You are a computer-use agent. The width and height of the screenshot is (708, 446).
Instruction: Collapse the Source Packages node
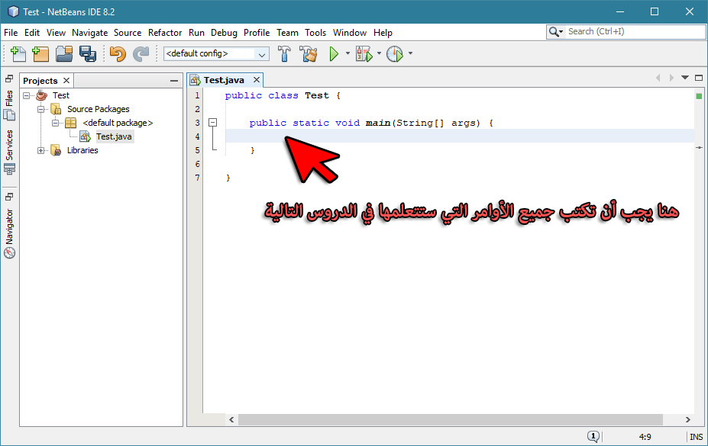pos(40,109)
